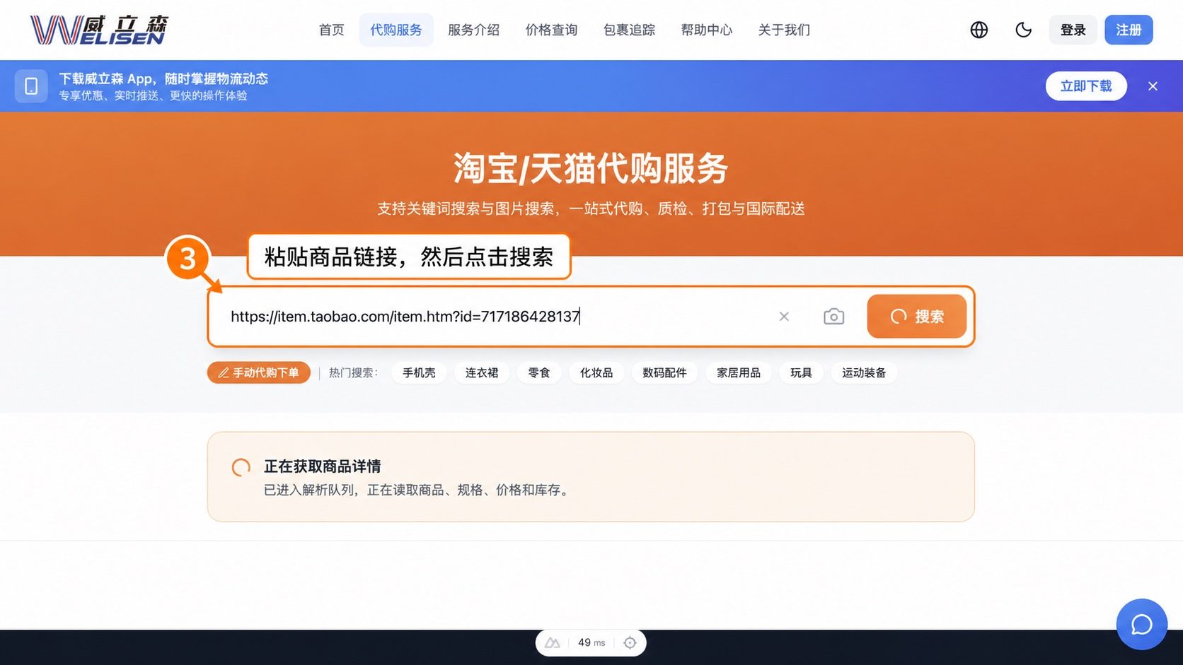
Task: Click the Welisen logo
Action: coord(98,30)
